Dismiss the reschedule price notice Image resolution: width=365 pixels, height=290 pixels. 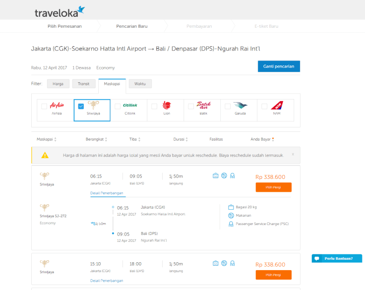tap(293, 154)
